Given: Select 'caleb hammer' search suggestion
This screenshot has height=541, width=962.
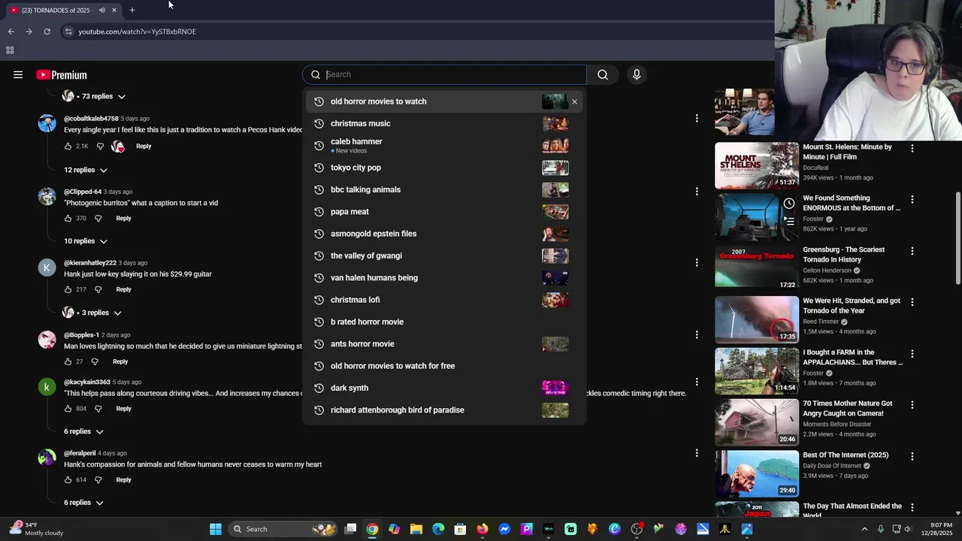Looking at the screenshot, I should click(444, 145).
